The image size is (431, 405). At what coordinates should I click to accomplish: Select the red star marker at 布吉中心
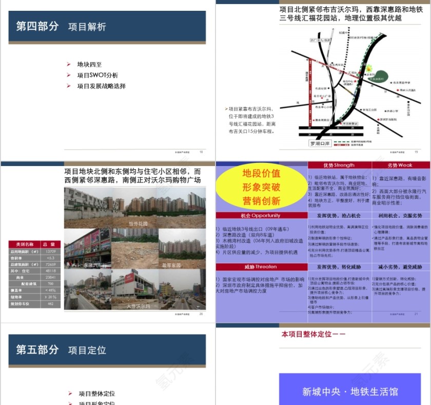[356, 80]
